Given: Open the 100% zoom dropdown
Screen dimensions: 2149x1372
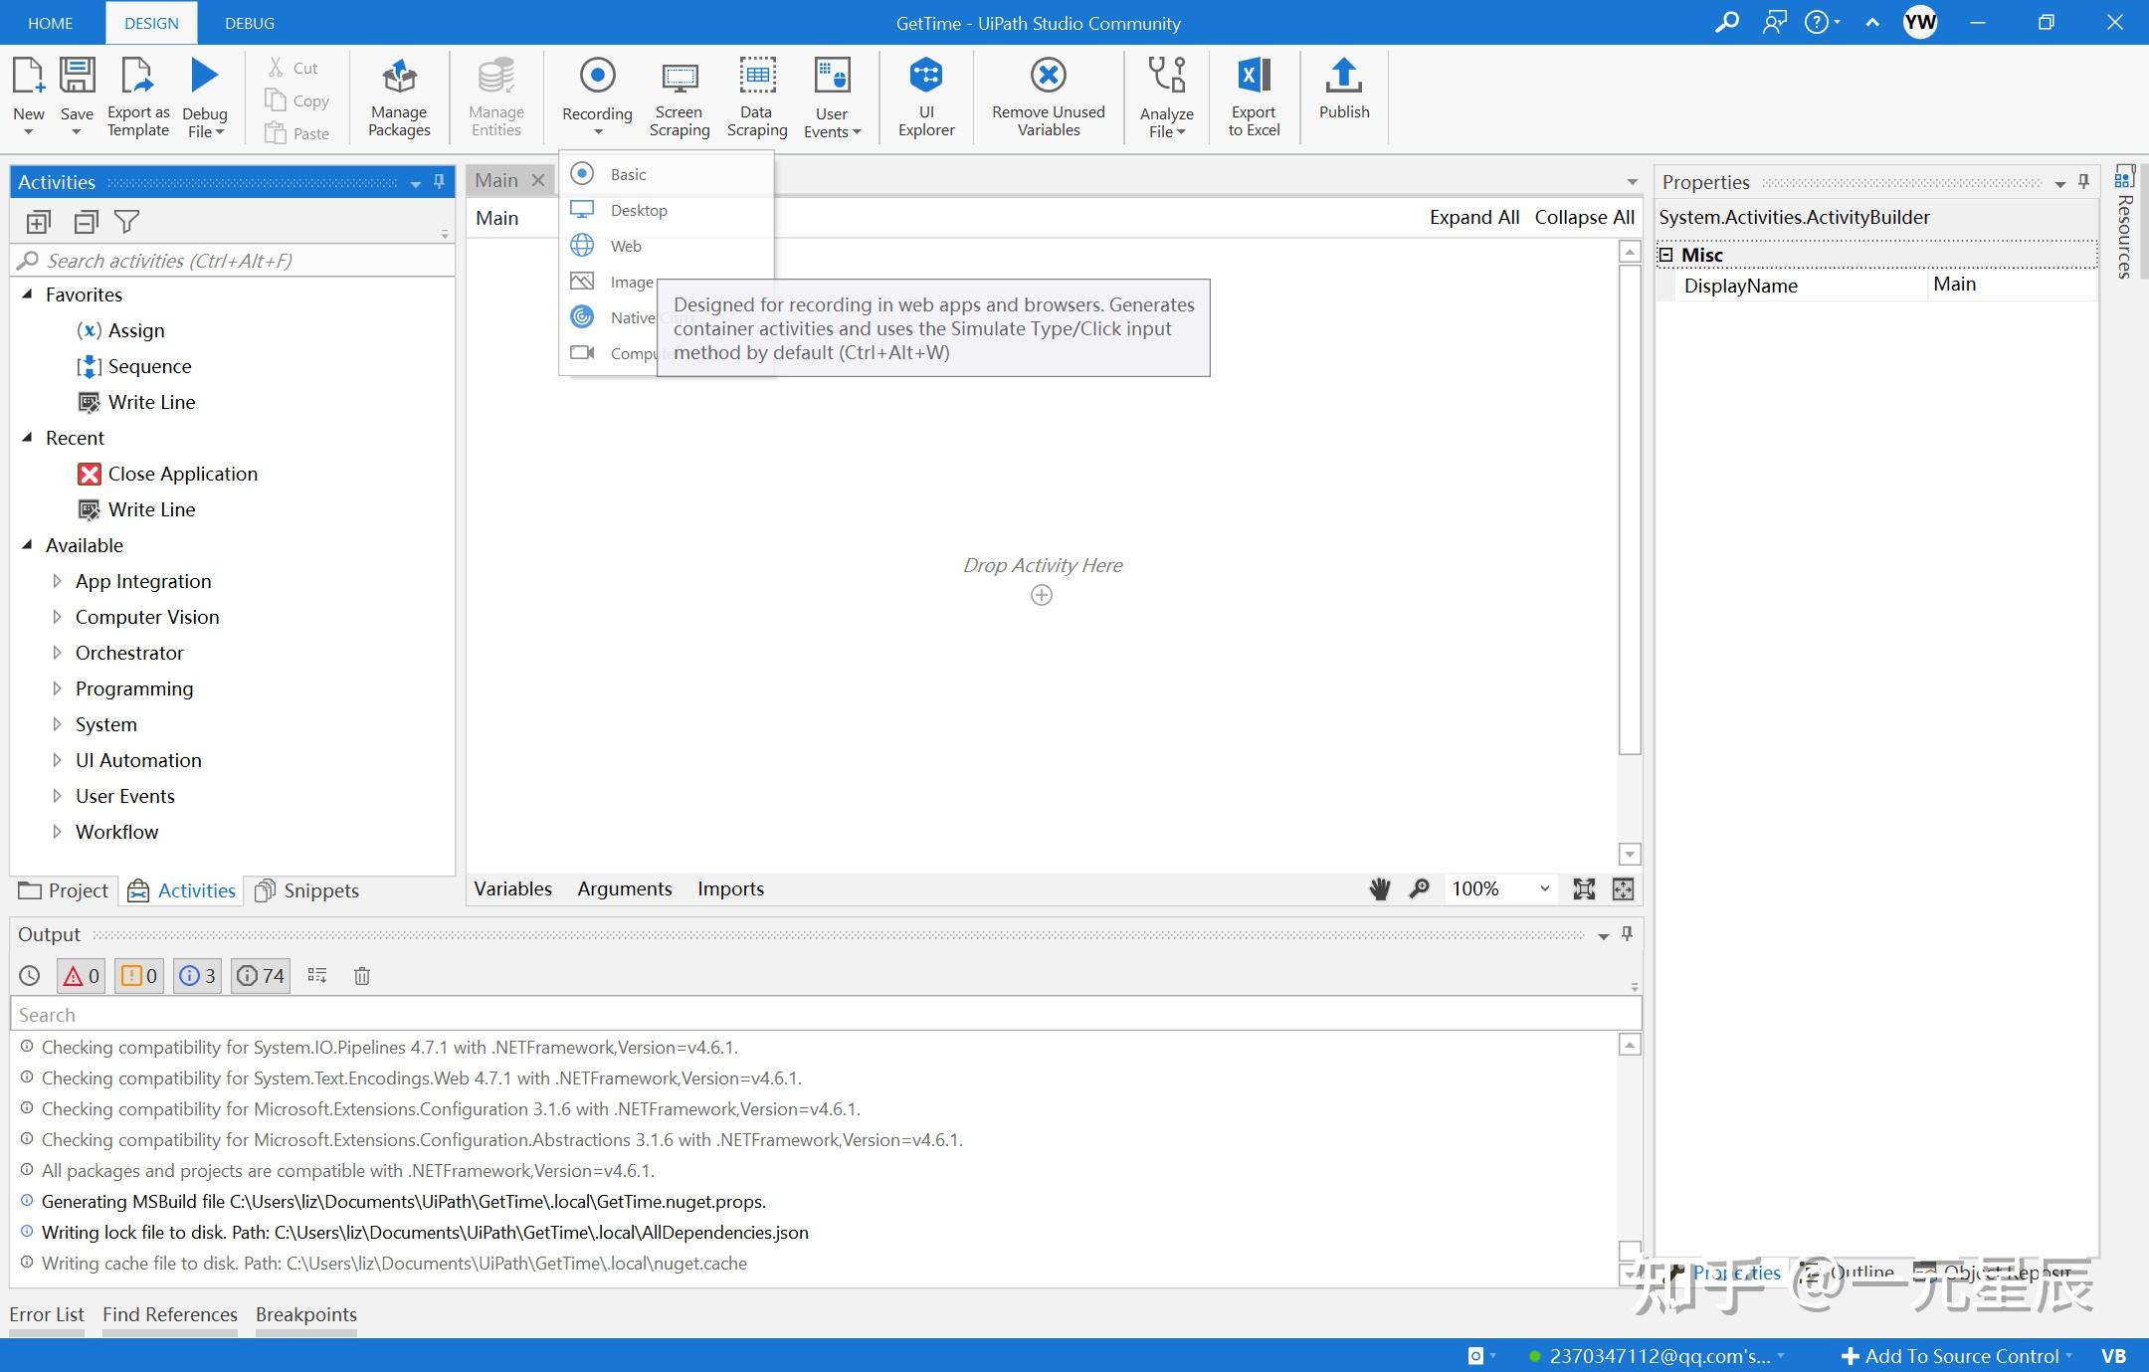Looking at the screenshot, I should pos(1544,888).
